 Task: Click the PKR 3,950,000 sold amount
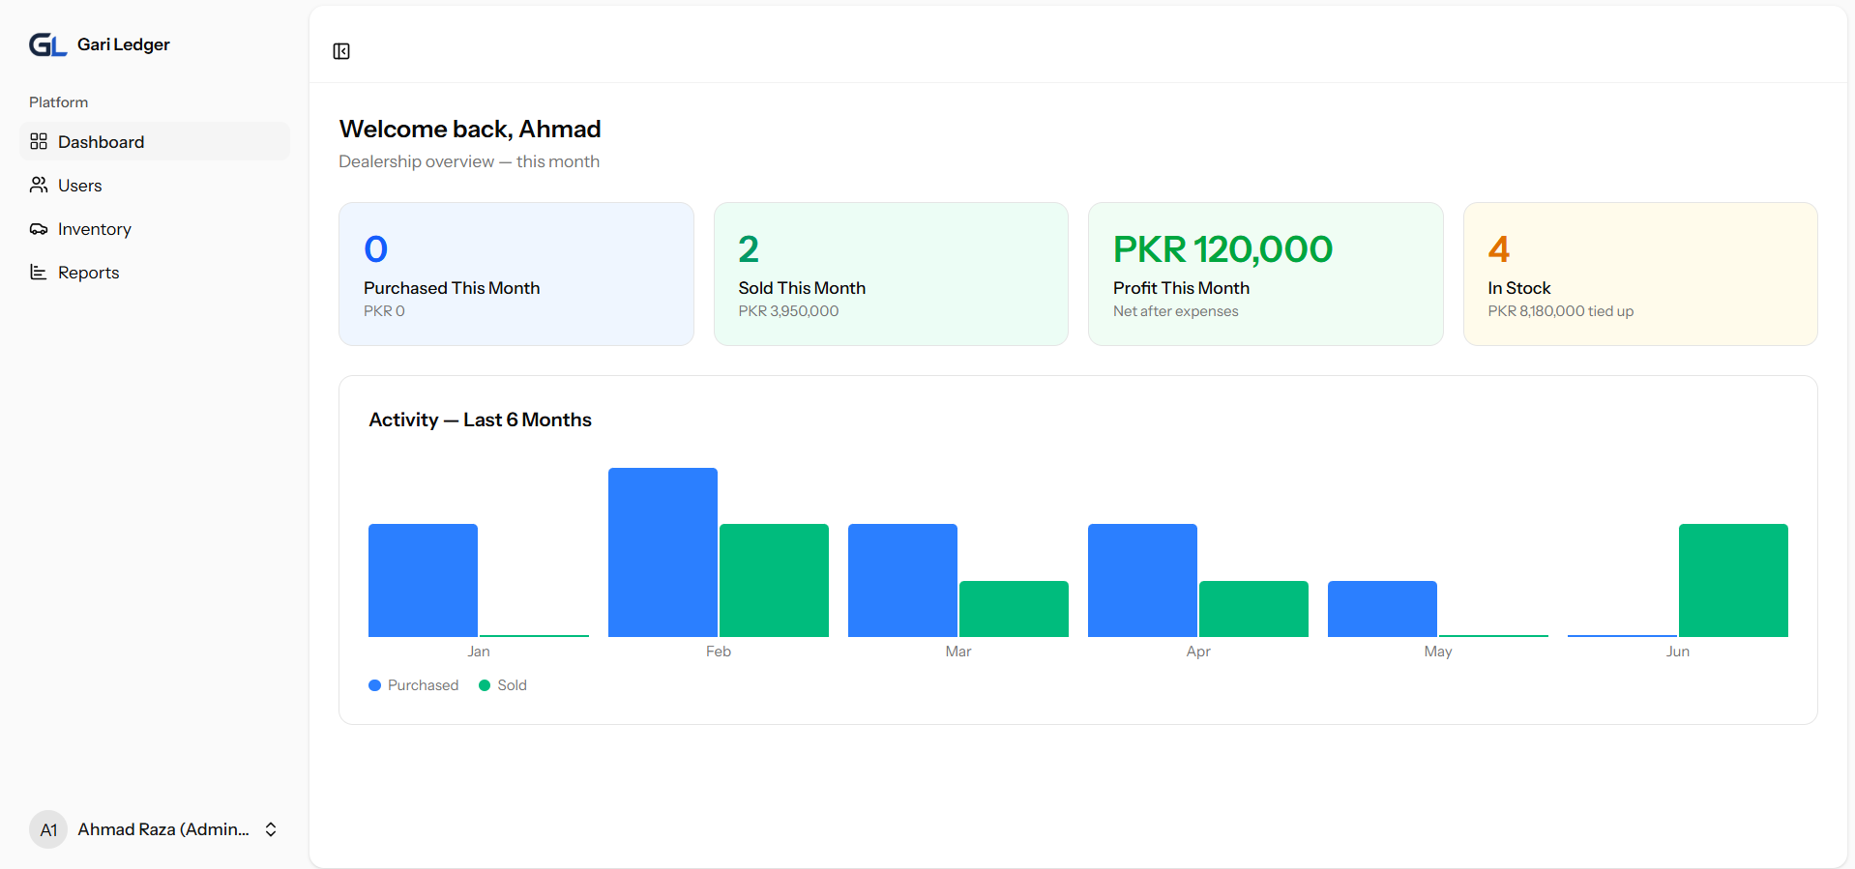tap(788, 311)
